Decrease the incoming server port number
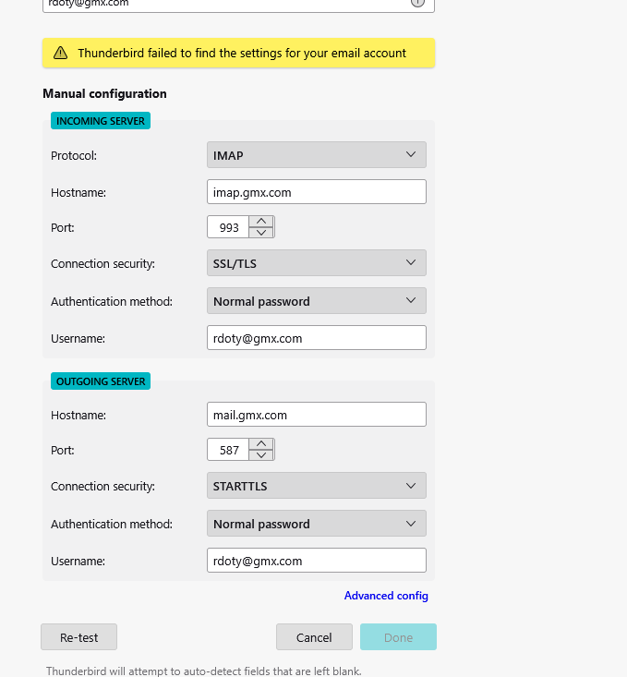 pos(262,233)
